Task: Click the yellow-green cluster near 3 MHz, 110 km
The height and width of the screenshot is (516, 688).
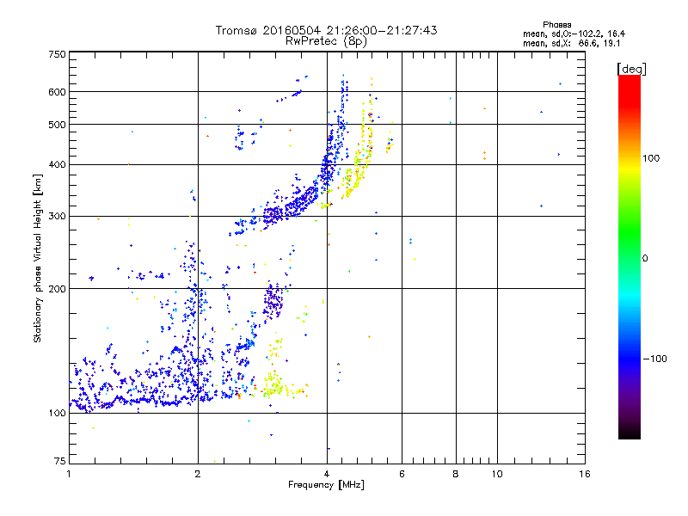Action: pyautogui.click(x=274, y=386)
